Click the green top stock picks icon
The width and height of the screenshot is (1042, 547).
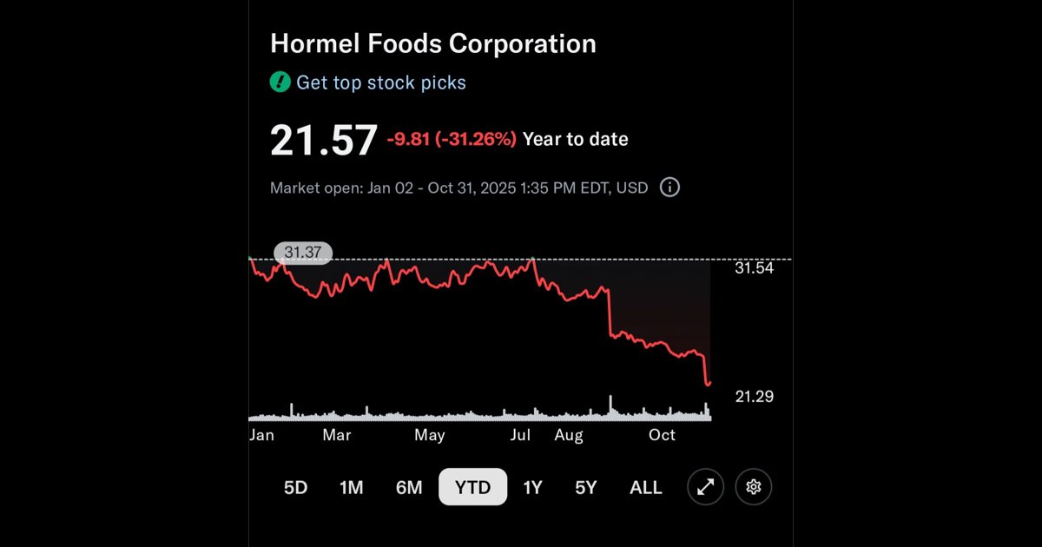coord(280,82)
